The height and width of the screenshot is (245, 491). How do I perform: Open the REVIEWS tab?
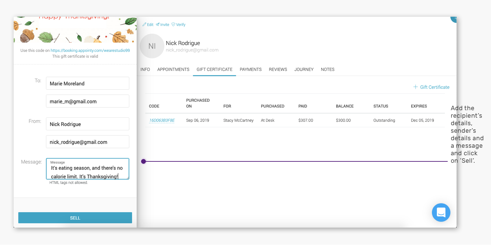278,69
